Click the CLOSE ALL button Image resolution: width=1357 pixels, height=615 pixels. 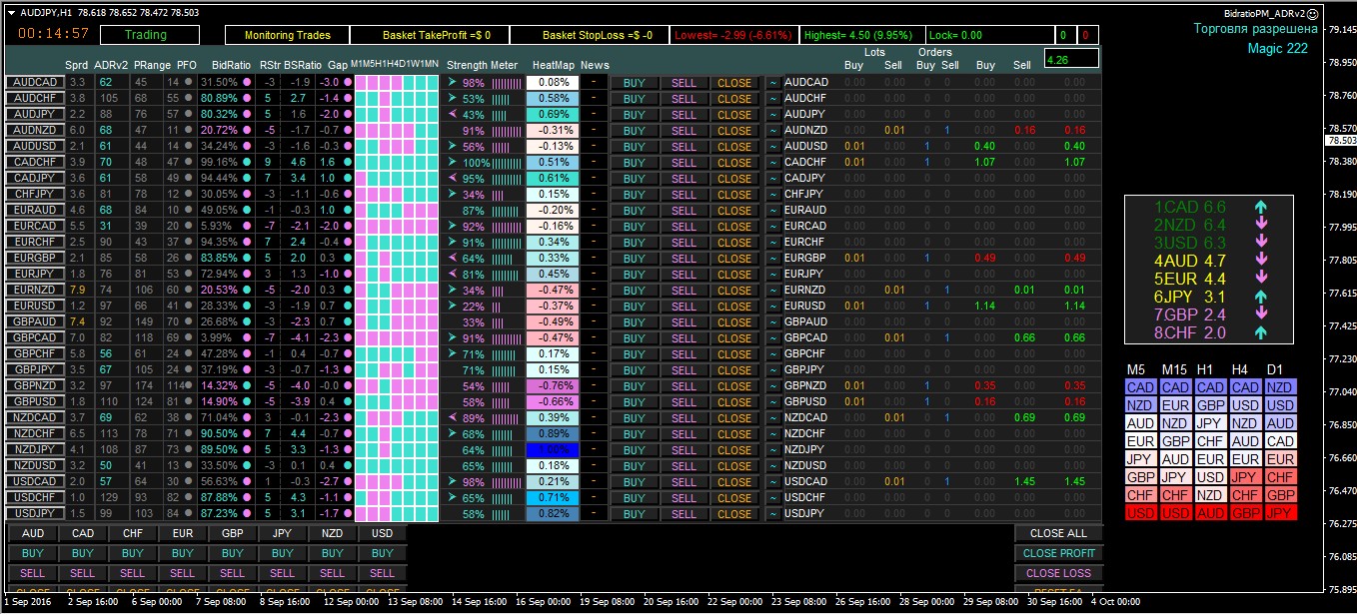point(1059,533)
